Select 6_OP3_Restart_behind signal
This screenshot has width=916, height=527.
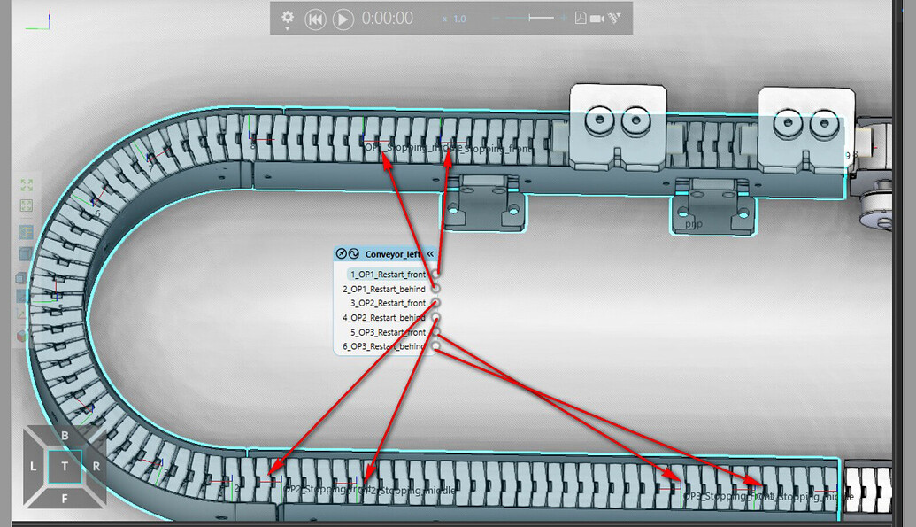coord(384,346)
